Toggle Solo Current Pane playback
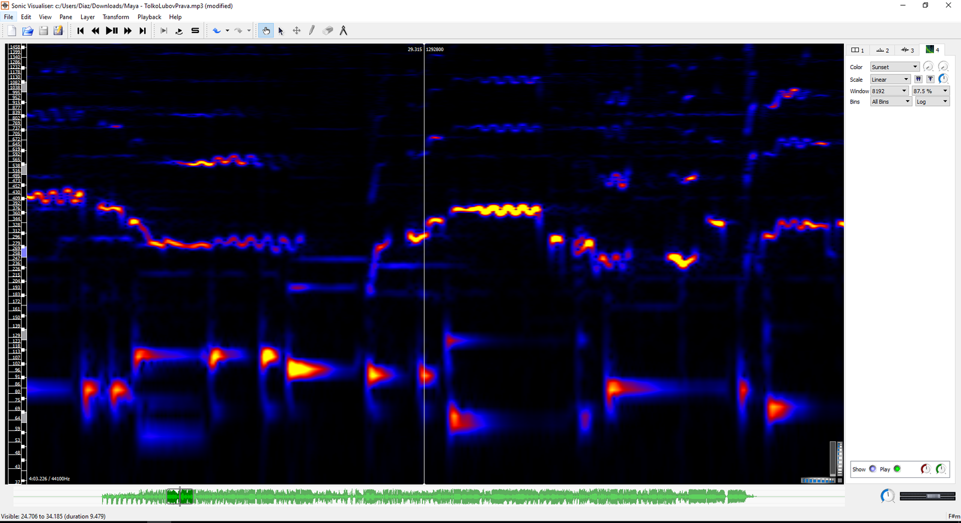This screenshot has width=961, height=523. [x=195, y=31]
